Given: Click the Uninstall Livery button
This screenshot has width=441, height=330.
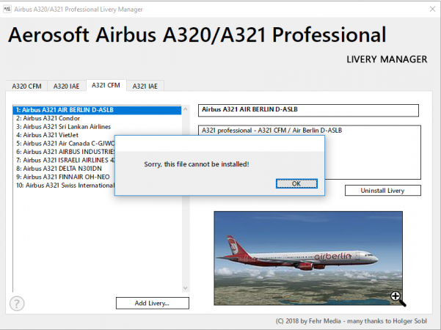Looking at the screenshot, I should point(383,190).
